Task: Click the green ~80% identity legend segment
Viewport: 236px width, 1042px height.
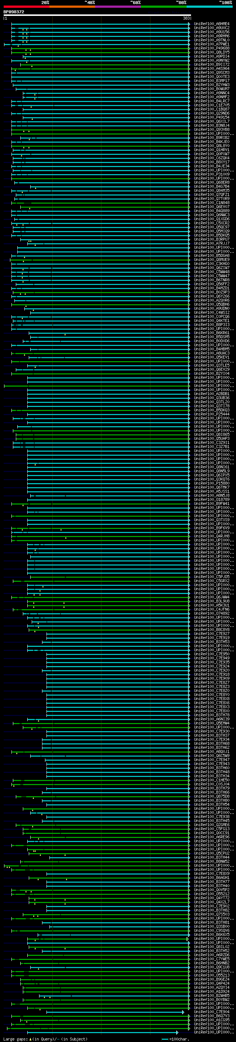Action: (164, 7)
